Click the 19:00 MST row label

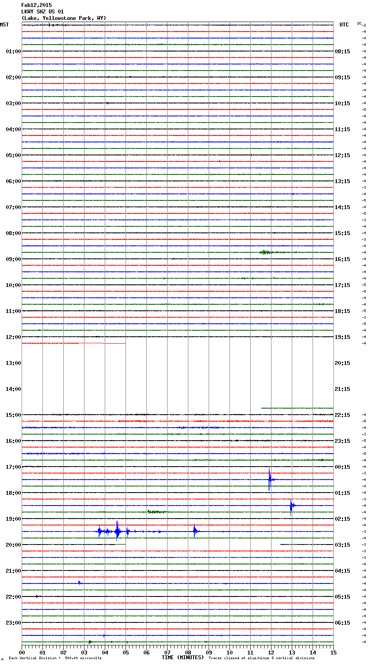[13, 519]
